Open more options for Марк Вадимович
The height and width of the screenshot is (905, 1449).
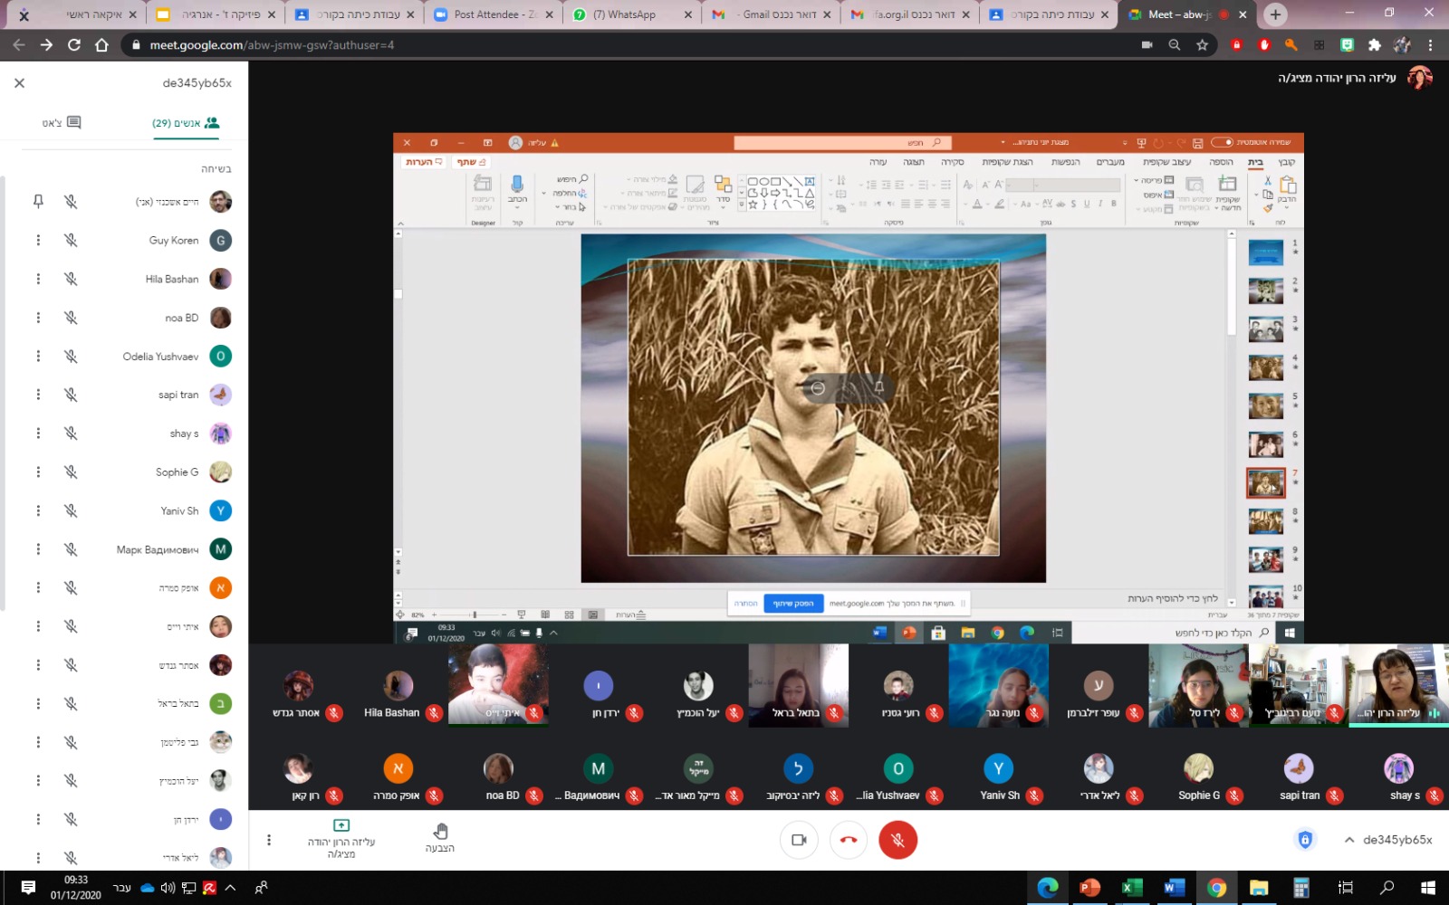(38, 549)
